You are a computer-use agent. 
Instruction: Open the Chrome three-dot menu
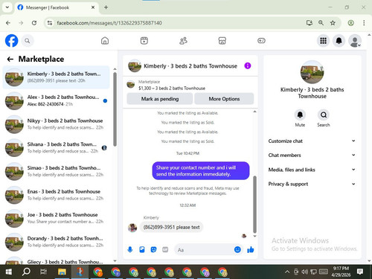pyautogui.click(x=364, y=23)
